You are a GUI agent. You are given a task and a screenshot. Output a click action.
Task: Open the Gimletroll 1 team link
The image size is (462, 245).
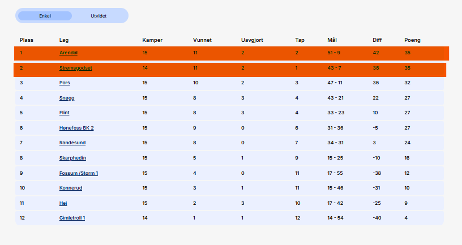[x=72, y=218]
